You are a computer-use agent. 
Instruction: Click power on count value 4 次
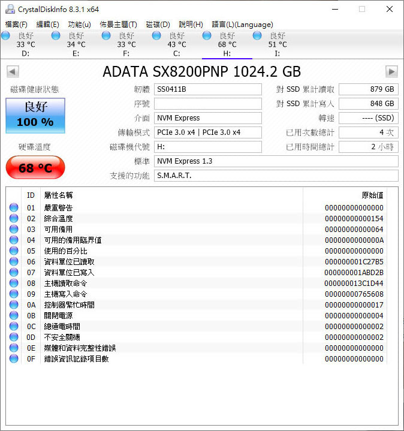coord(369,132)
